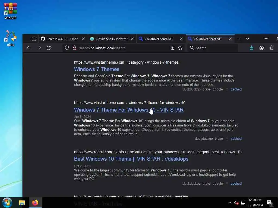The height and width of the screenshot is (208, 278).
Task: Click vinstartheme.com windows-7-theme-for-windows-10 URL
Action: click(x=129, y=103)
